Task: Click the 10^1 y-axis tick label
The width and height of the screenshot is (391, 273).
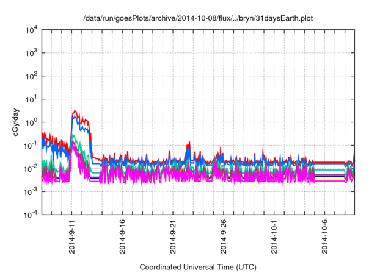Action: pyautogui.click(x=31, y=99)
